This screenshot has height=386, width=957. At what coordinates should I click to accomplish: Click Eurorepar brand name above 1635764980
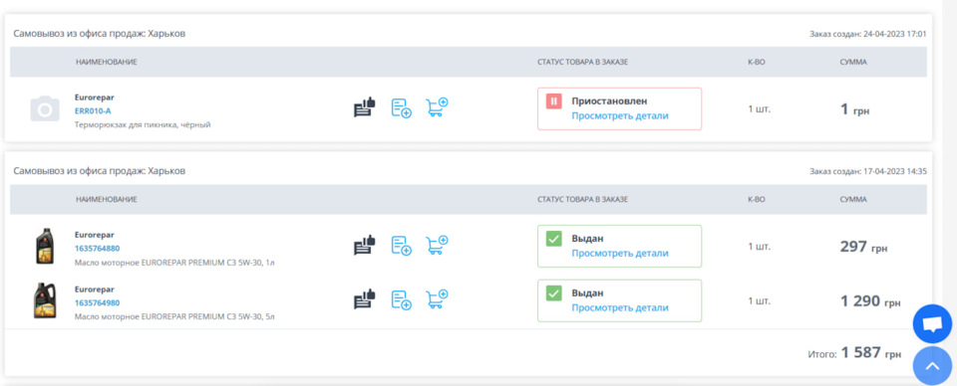click(x=94, y=289)
